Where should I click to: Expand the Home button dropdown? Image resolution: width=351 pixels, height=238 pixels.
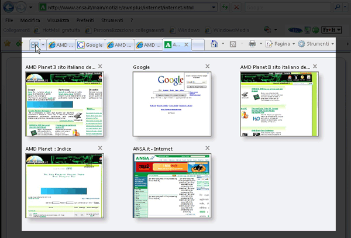[223, 44]
